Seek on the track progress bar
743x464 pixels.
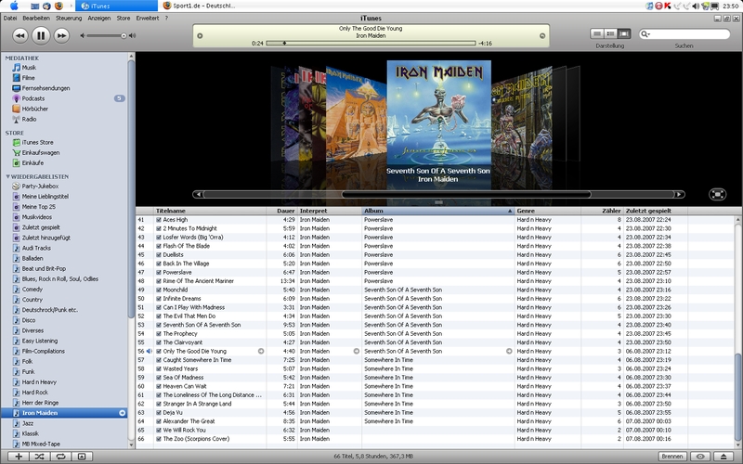pos(371,43)
